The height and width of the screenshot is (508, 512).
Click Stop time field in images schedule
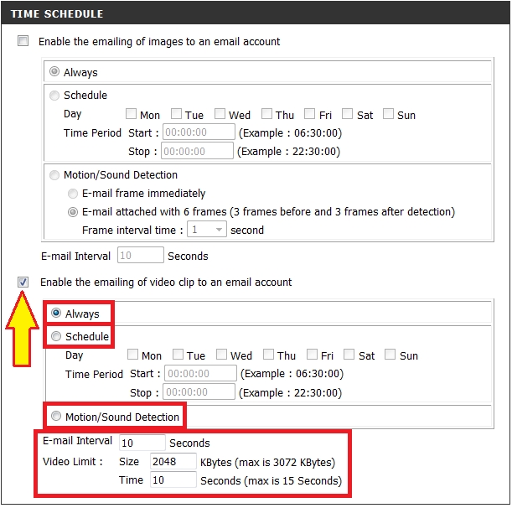tap(197, 152)
